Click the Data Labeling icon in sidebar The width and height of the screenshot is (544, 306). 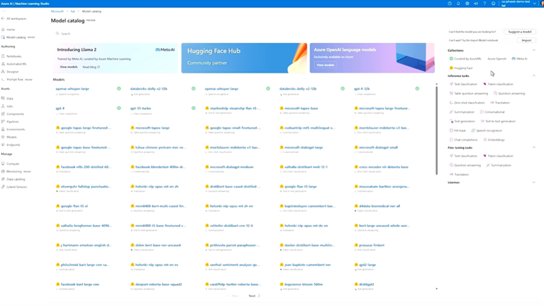[x=3, y=180]
